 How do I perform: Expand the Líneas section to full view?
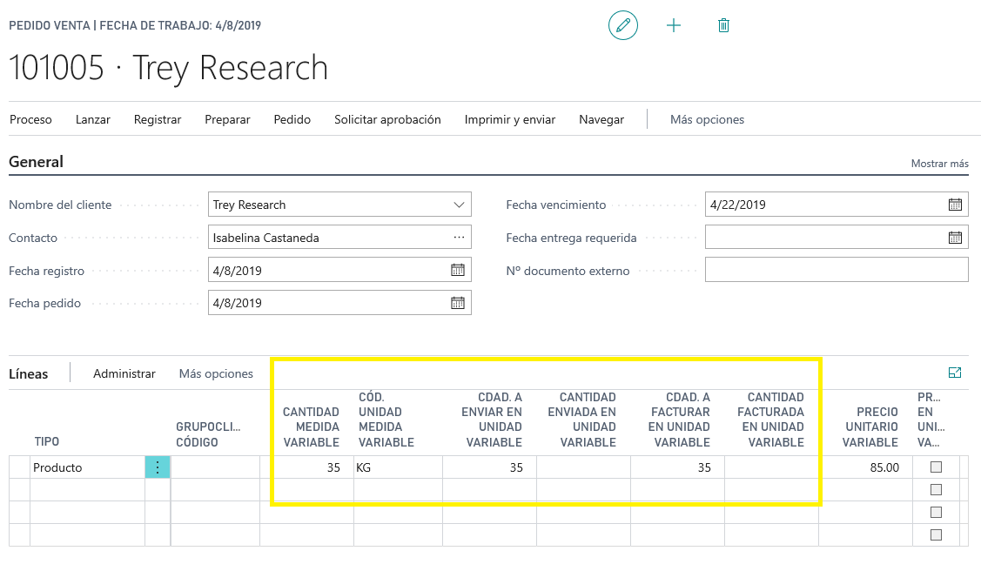pyautogui.click(x=955, y=373)
